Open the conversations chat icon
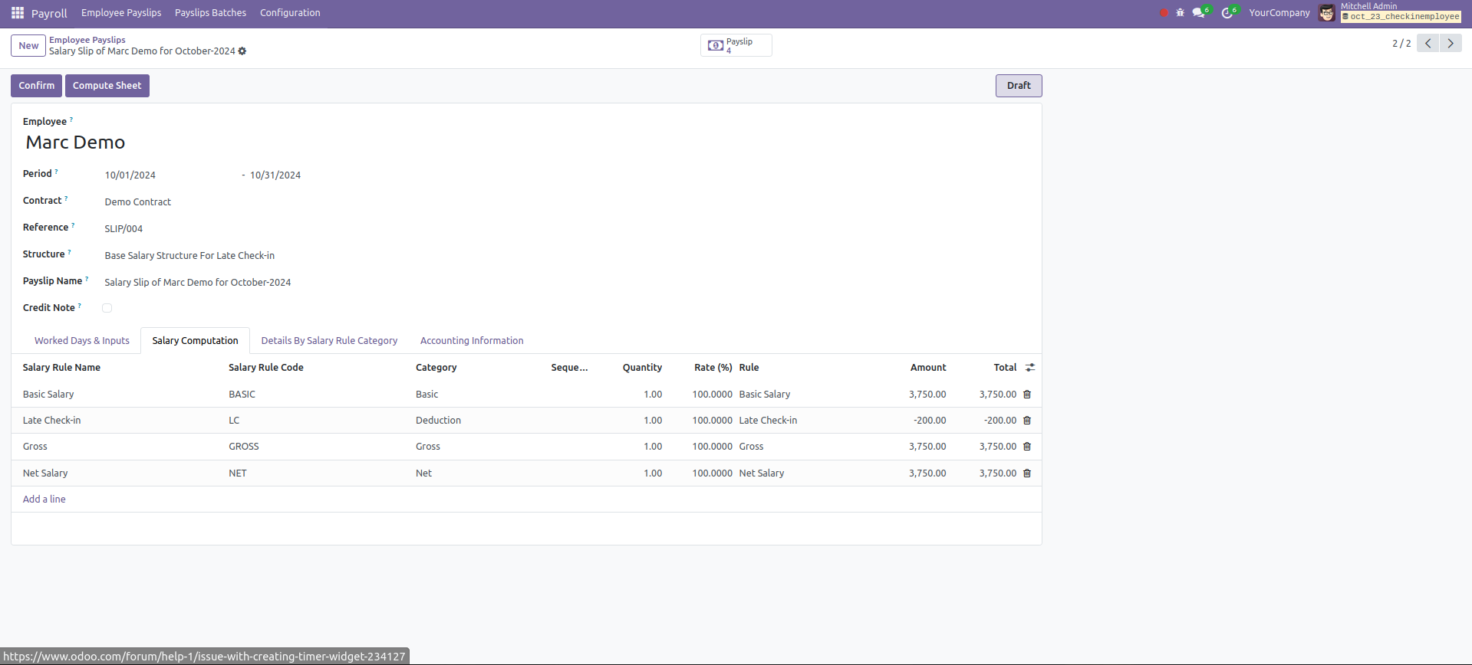This screenshot has width=1472, height=665. [1199, 13]
